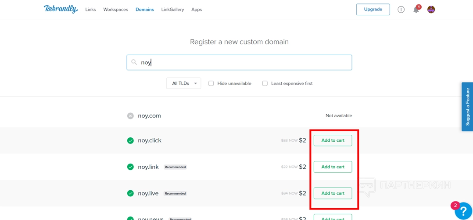Open the Workspaces menu item
The width and height of the screenshot is (473, 220).
[115, 10]
